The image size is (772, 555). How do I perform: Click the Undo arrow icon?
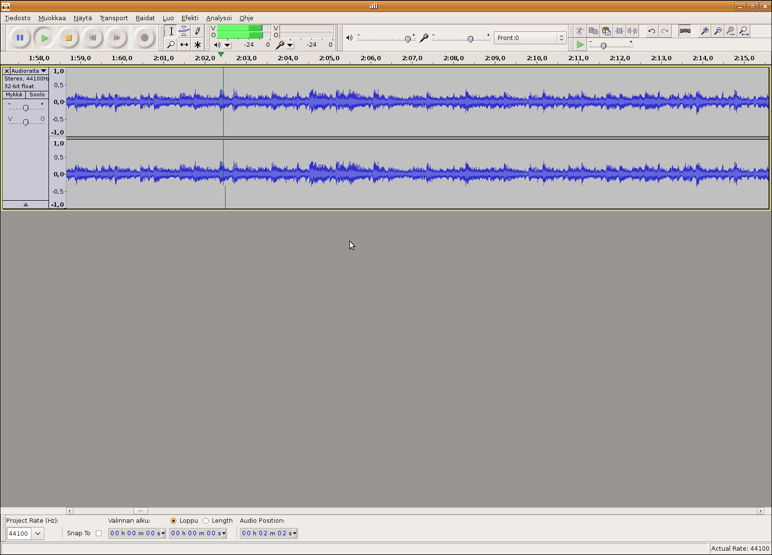point(652,31)
